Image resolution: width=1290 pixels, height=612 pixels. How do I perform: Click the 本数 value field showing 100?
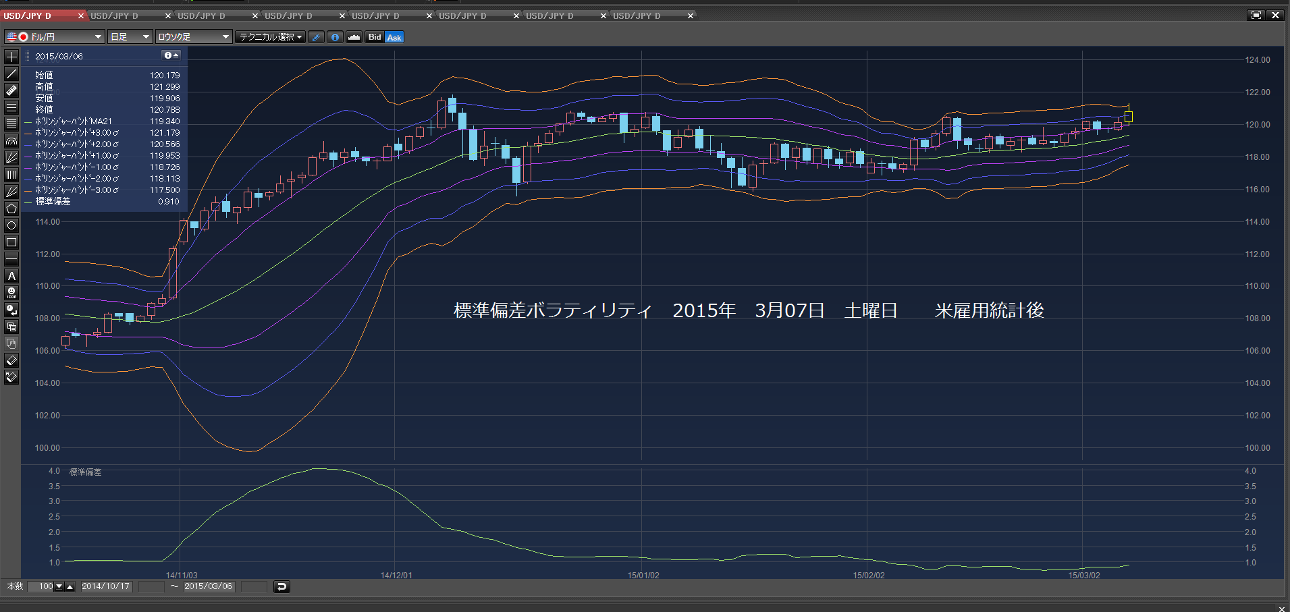click(x=41, y=586)
